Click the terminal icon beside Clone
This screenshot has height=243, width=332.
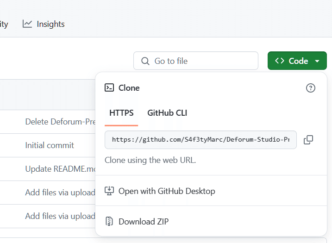pos(109,87)
